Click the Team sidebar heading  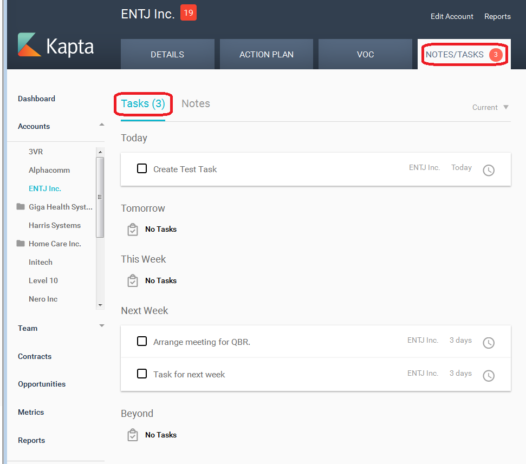28,328
